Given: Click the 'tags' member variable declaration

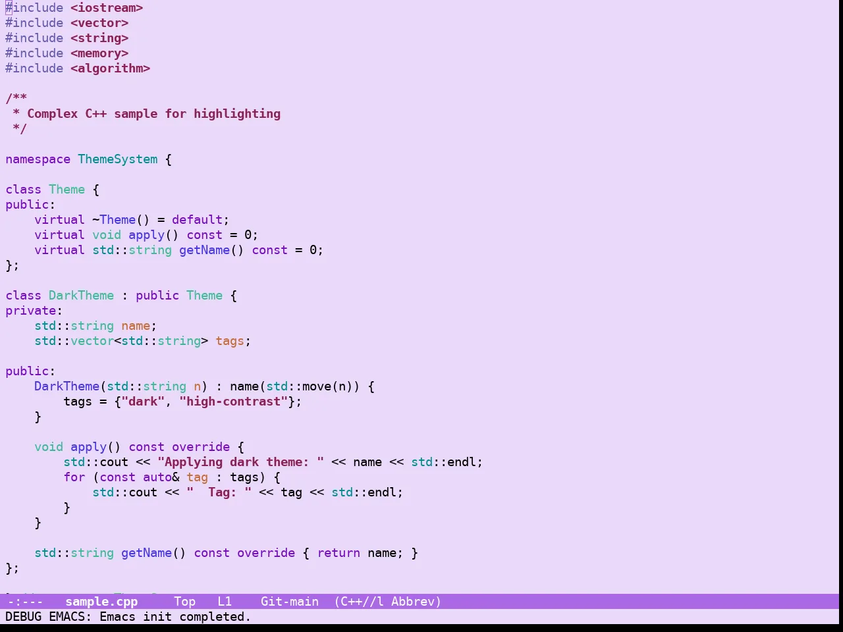Looking at the screenshot, I should (230, 341).
